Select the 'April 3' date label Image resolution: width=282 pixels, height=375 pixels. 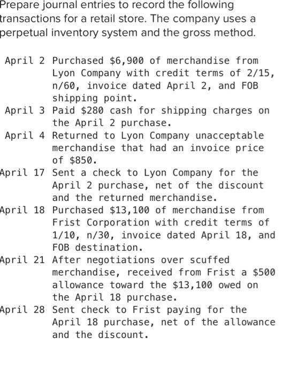[25, 110]
